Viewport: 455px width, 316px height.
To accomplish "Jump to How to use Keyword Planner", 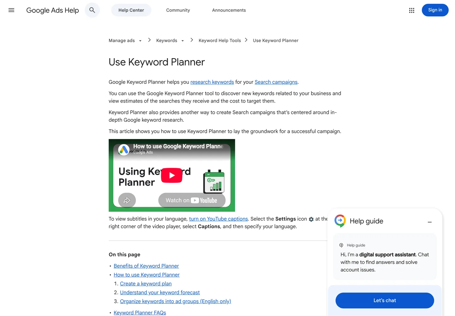I will point(147,275).
